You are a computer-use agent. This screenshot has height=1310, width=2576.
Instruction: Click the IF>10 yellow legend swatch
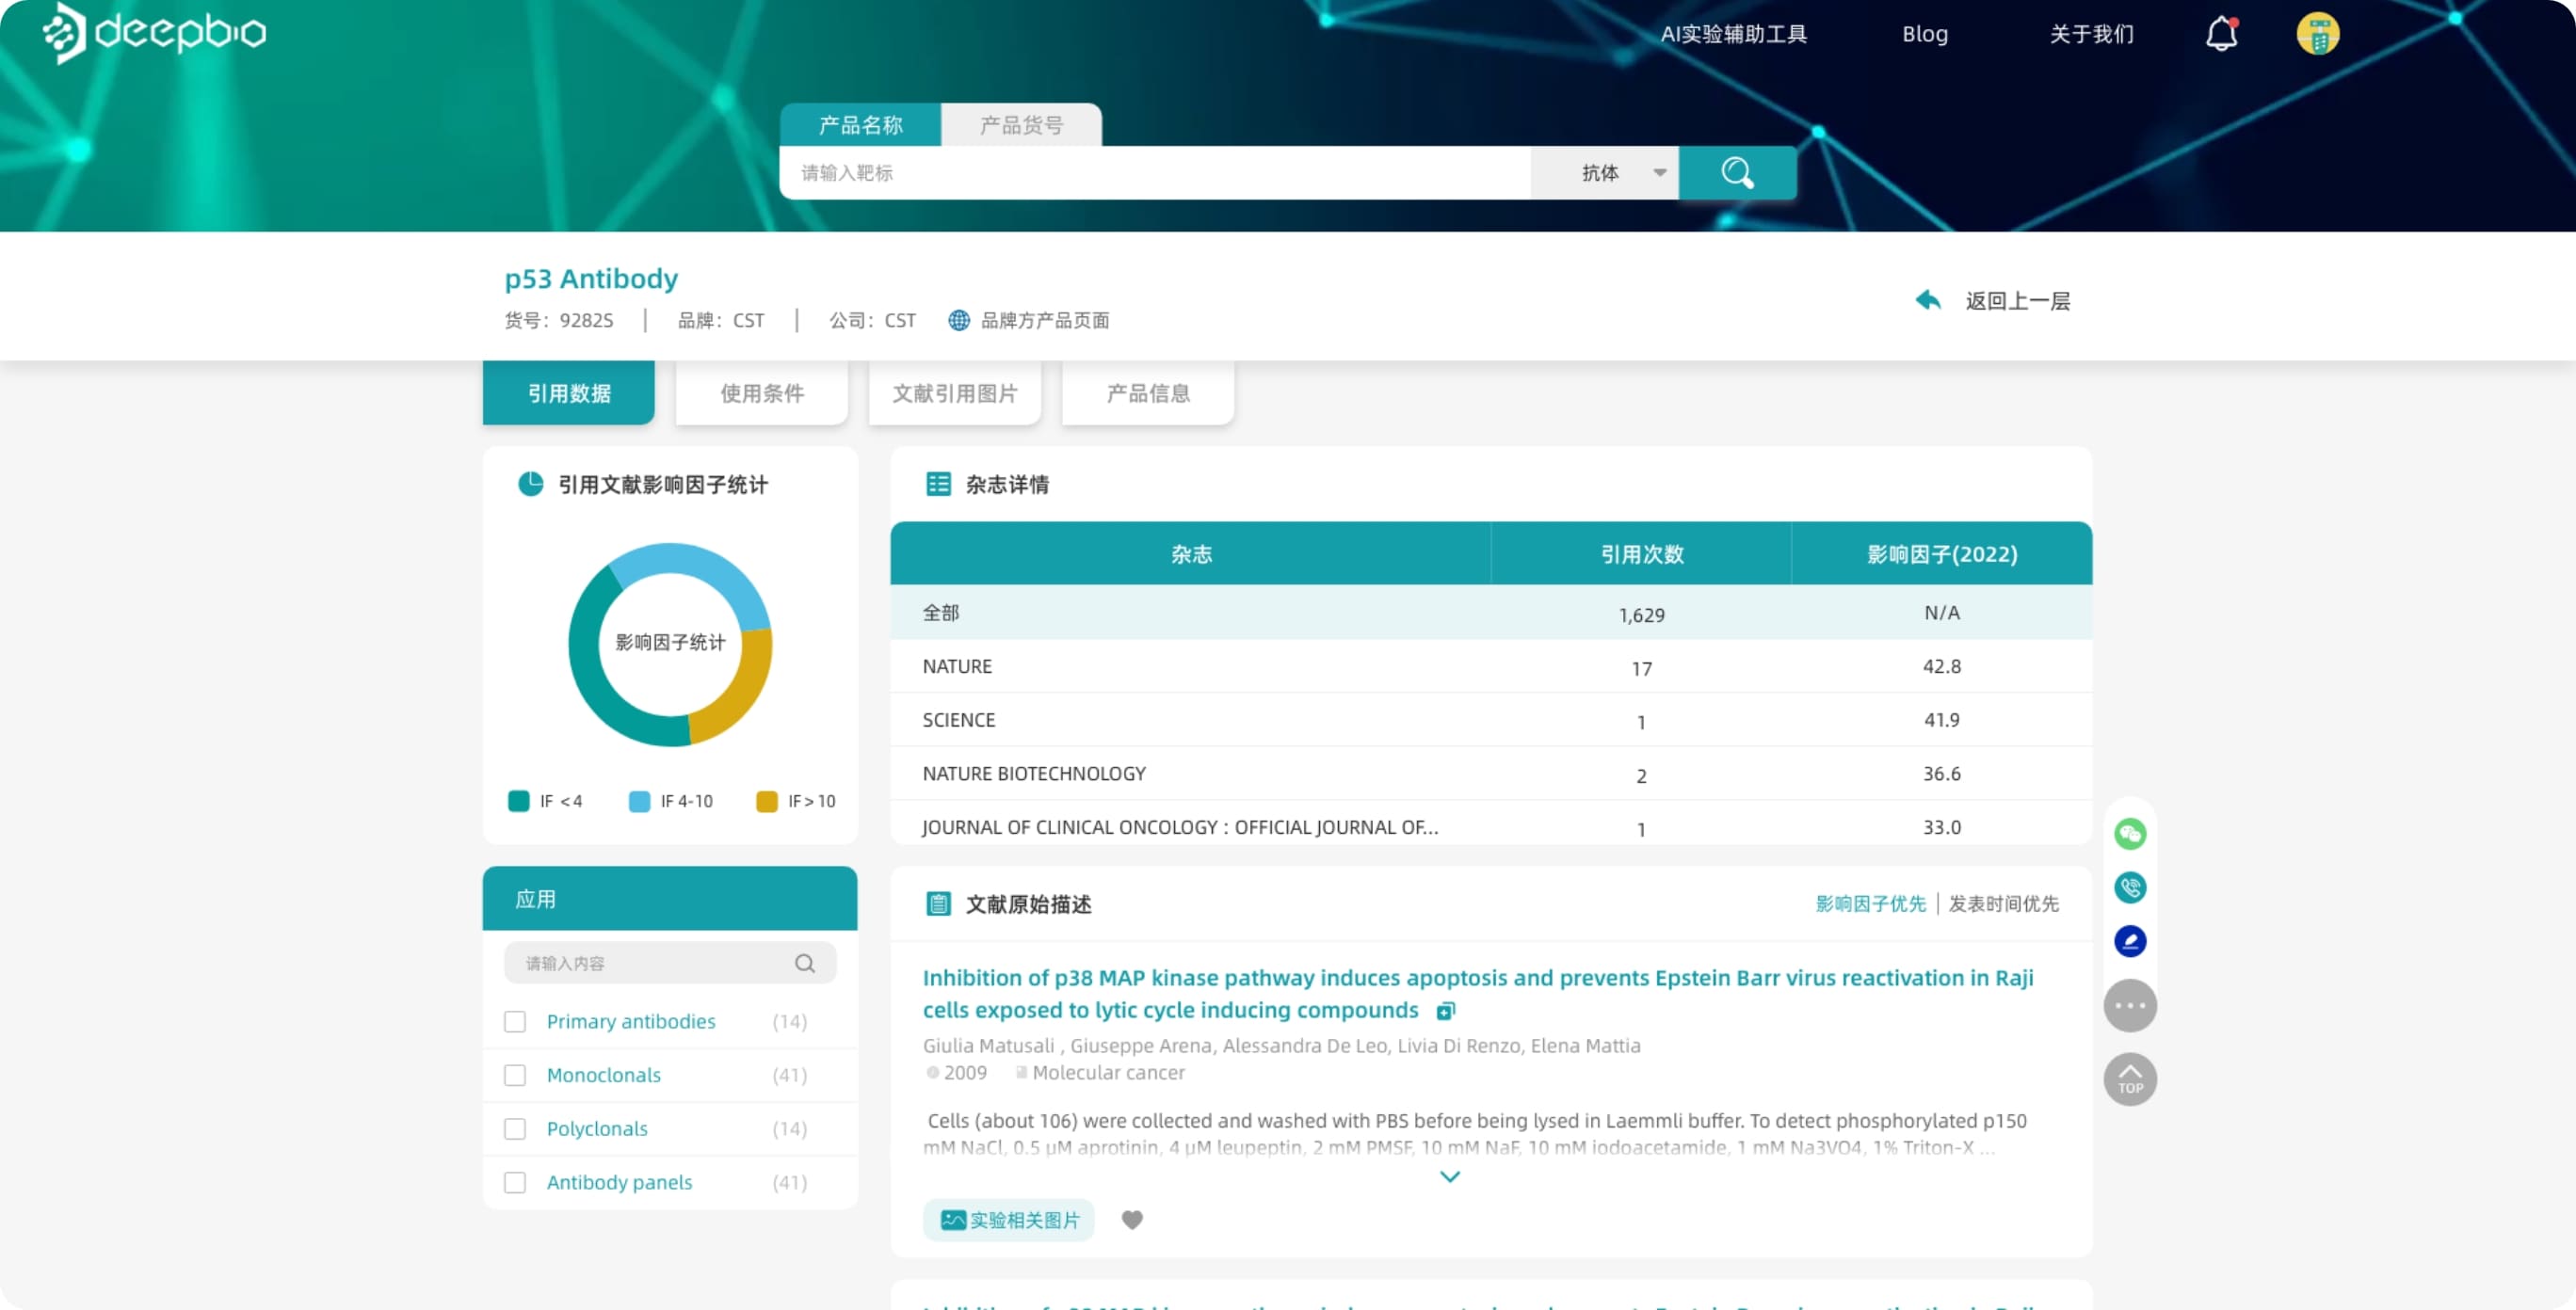(767, 802)
